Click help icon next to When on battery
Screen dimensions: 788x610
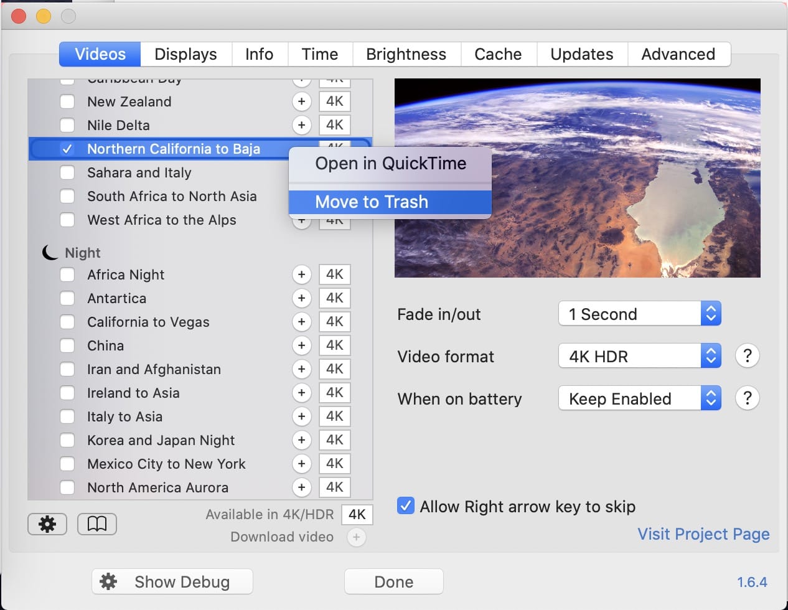(747, 398)
